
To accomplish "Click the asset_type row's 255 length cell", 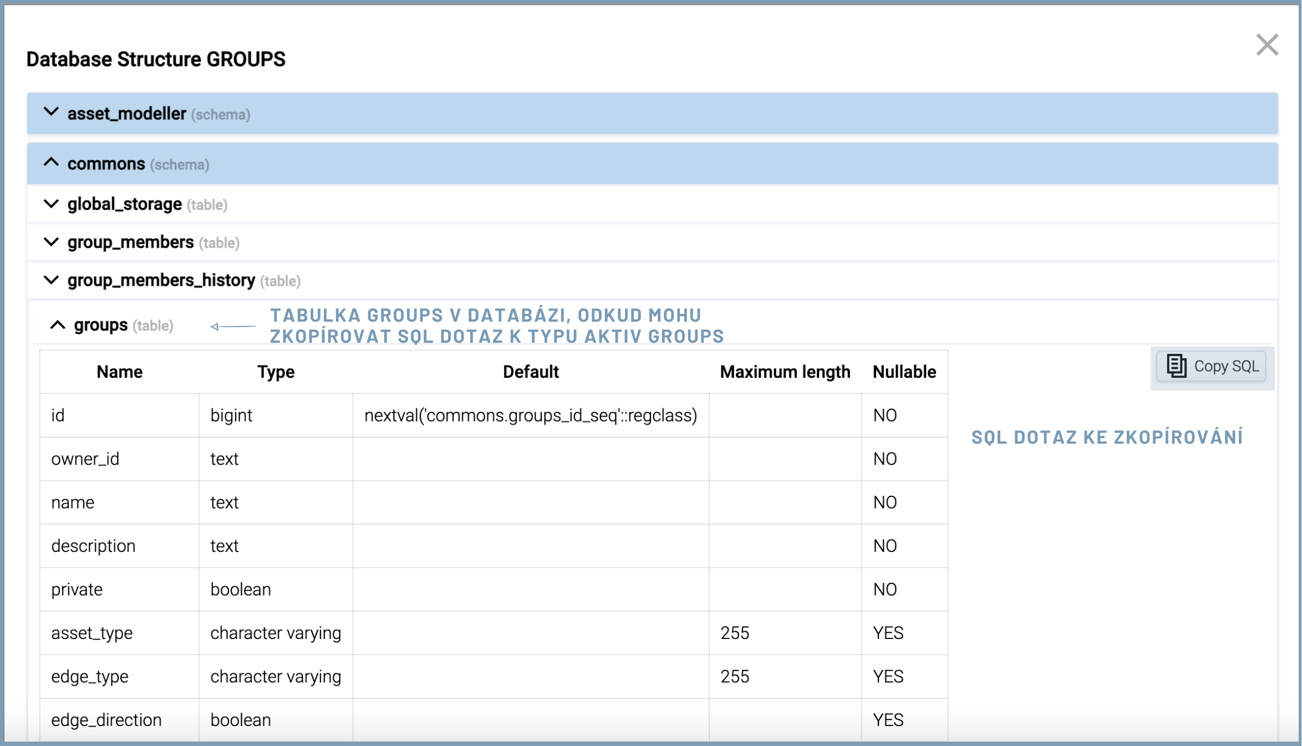I will pyautogui.click(x=735, y=633).
